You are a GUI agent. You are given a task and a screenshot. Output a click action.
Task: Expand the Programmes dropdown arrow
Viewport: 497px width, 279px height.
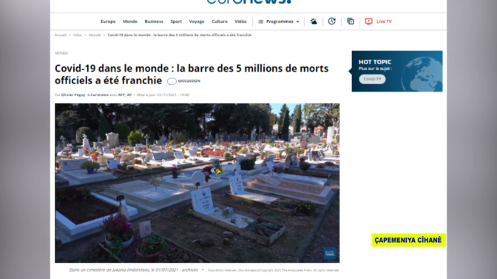[297, 22]
